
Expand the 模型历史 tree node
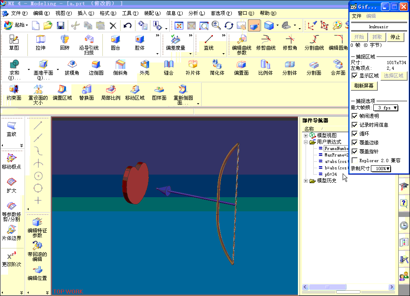pyautogui.click(x=306, y=181)
